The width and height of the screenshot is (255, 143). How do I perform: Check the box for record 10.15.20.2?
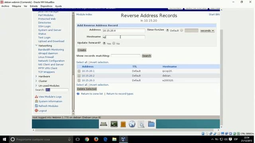click(x=79, y=76)
